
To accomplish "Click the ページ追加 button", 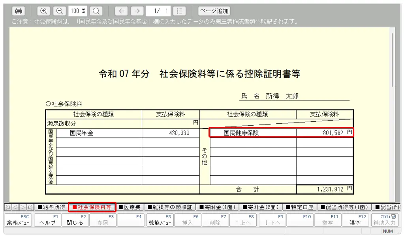I will pos(214,11).
